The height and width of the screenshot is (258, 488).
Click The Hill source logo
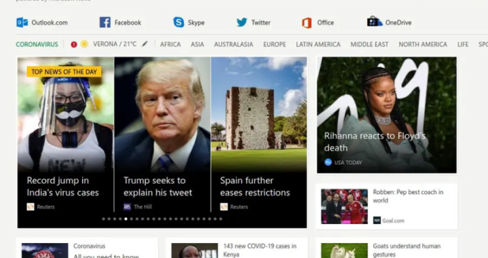pyautogui.click(x=127, y=206)
